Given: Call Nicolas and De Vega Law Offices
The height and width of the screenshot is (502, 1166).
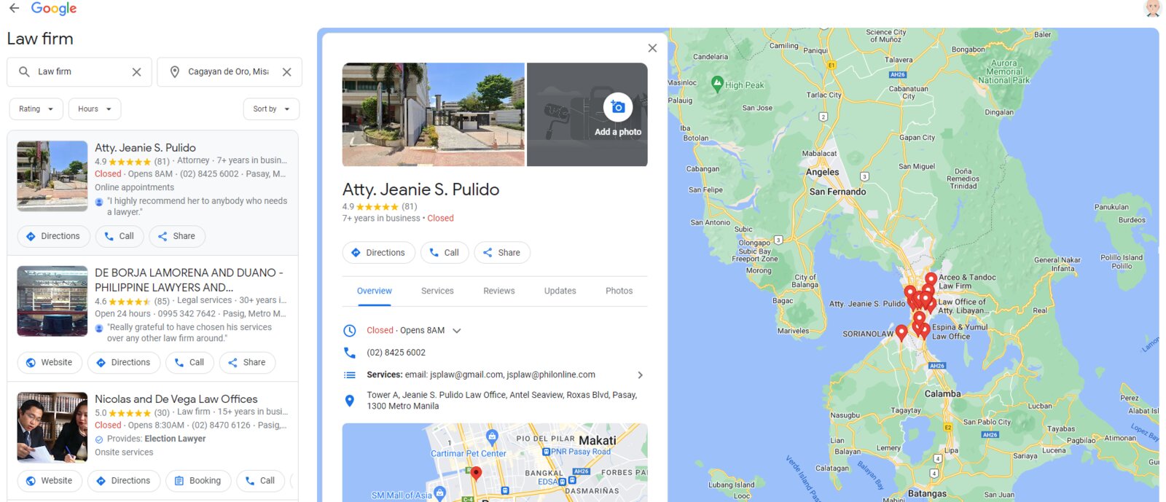Looking at the screenshot, I should (260, 481).
